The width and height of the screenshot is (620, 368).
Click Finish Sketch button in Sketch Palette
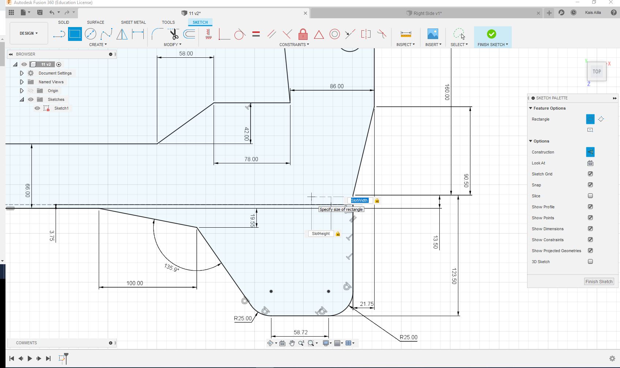tap(599, 281)
